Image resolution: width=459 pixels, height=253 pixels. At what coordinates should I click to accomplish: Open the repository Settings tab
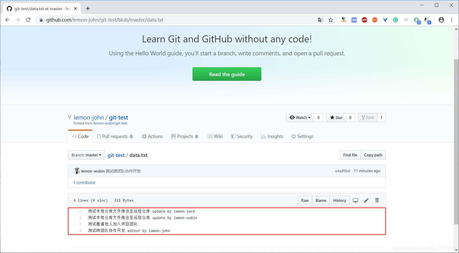302,136
